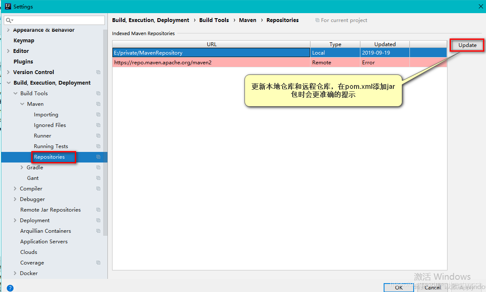Click project-level icon beside Build Tools

click(x=98, y=93)
